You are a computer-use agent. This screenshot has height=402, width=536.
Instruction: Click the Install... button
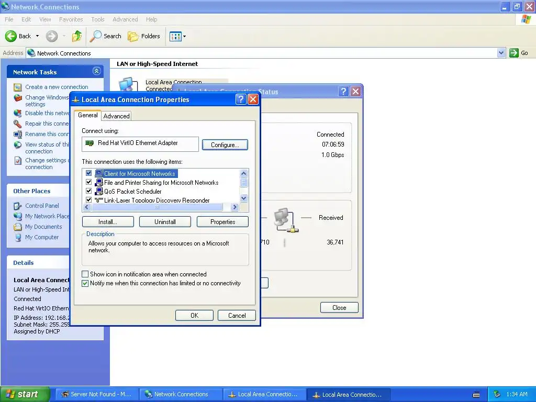pos(108,222)
